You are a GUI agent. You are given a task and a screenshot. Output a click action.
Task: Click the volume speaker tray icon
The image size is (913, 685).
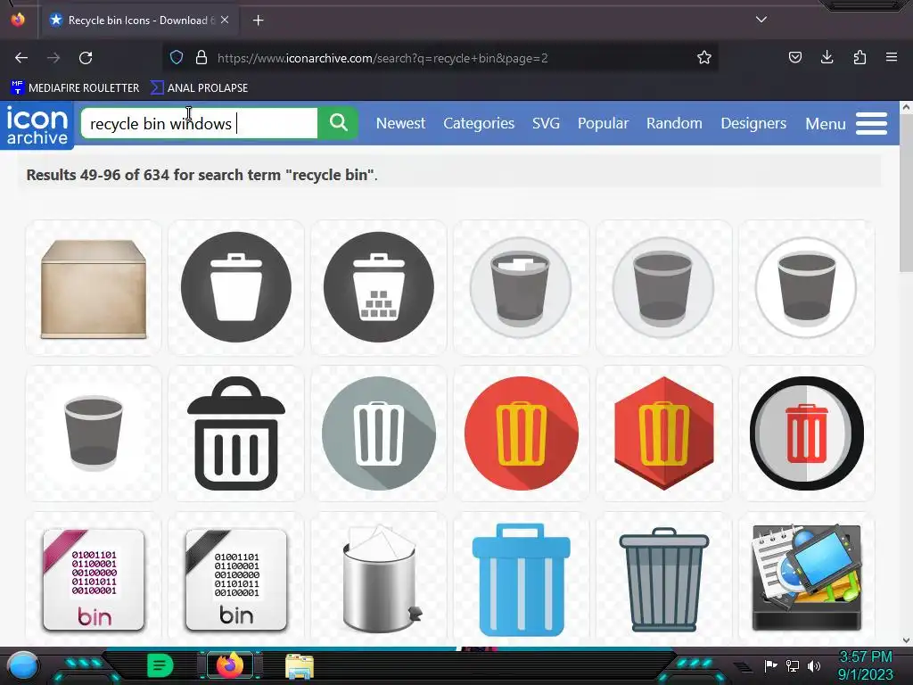[x=814, y=665]
